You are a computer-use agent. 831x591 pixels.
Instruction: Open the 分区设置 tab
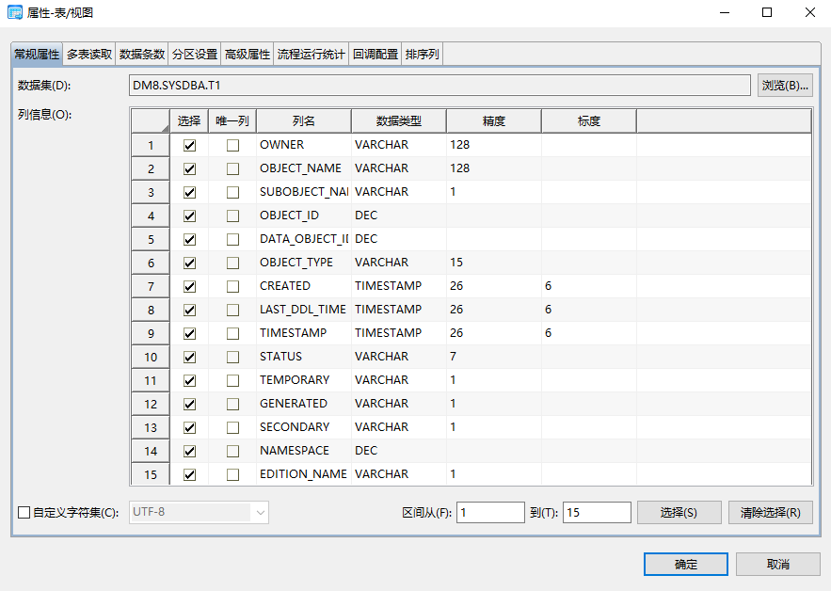pyautogui.click(x=195, y=54)
